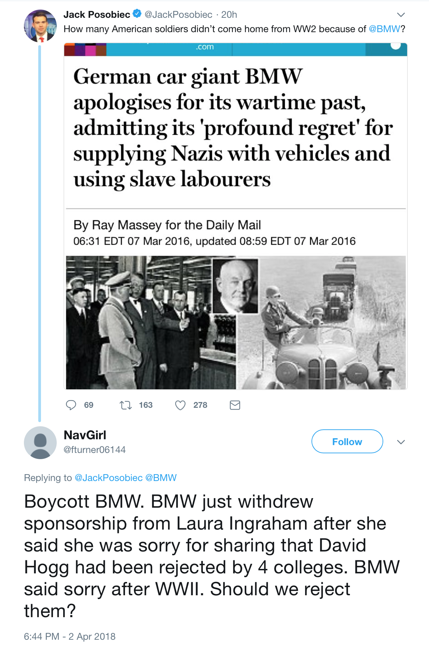This screenshot has width=429, height=650.
Task: Open @BMW link in Replying to line
Action: pos(161,478)
